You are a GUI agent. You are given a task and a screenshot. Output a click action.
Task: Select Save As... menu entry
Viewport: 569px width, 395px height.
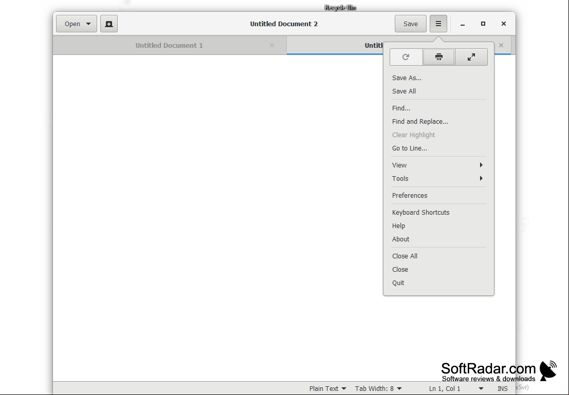[439, 78]
